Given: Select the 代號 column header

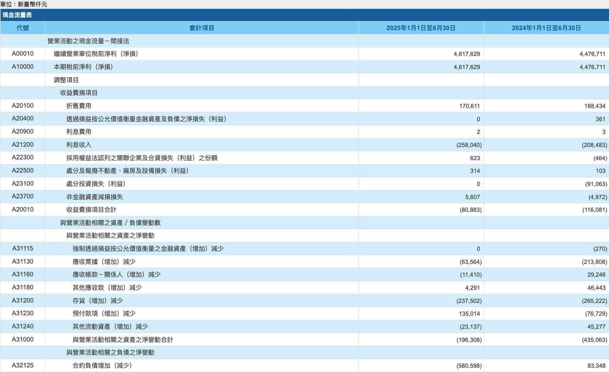Looking at the screenshot, I should pos(23,28).
